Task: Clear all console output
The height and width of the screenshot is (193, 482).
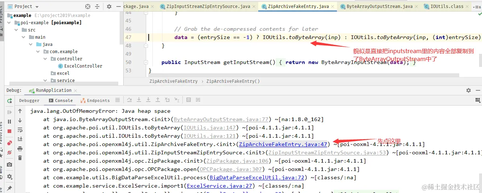Action: click(x=20, y=158)
